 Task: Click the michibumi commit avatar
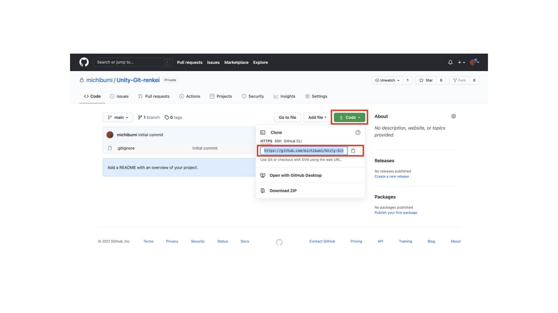coord(110,135)
